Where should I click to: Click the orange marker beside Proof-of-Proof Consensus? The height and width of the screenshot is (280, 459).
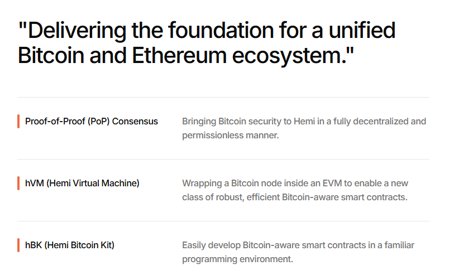click(x=18, y=121)
